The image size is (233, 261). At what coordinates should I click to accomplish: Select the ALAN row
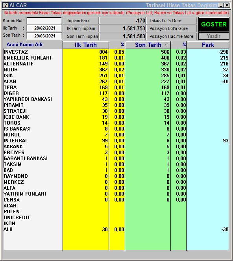point(116,81)
